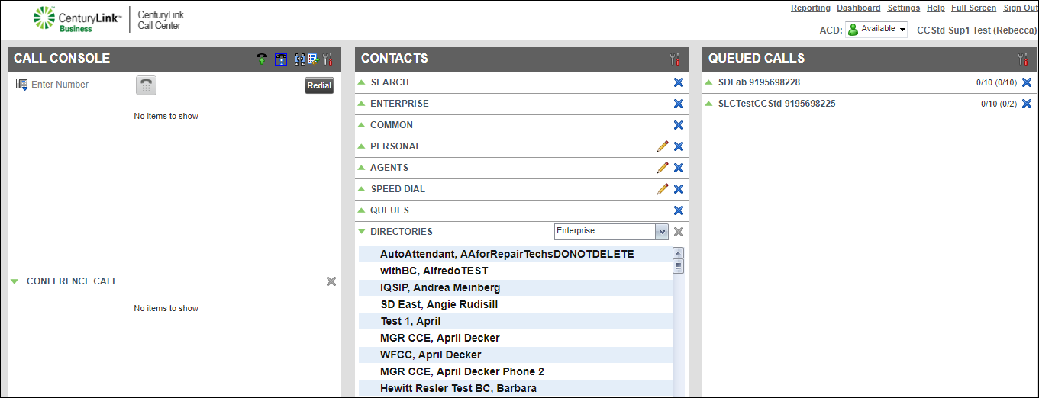Open the Dashboard link
The height and width of the screenshot is (398, 1039).
click(859, 8)
